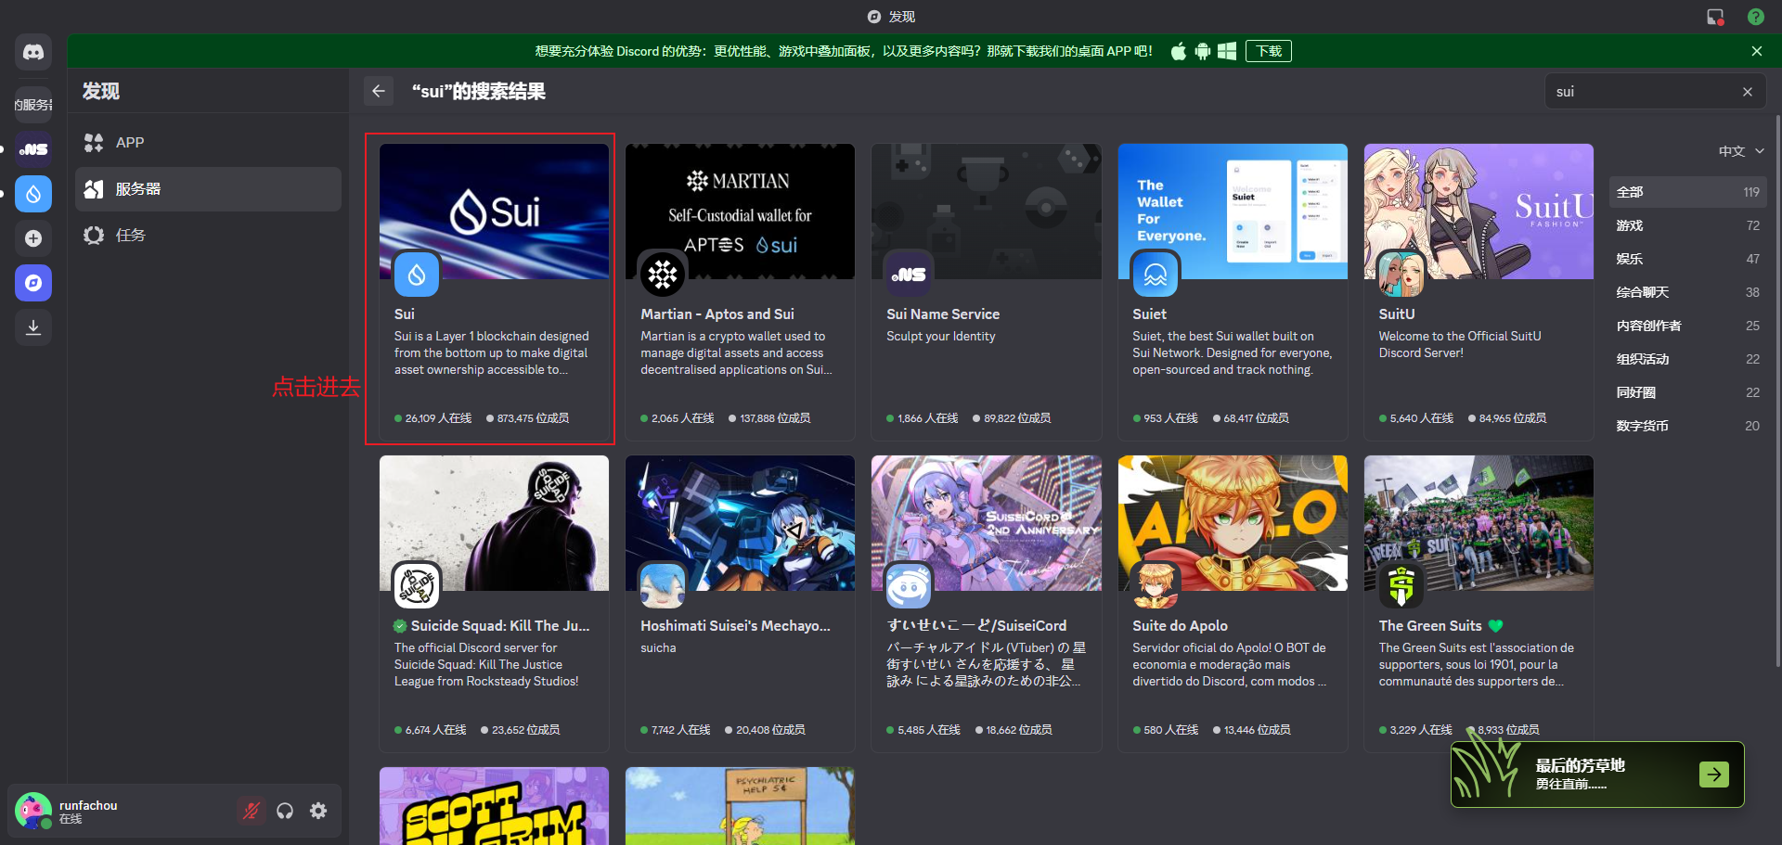Toggle headphone deafen in user panel
1782x845 pixels.
coord(285,811)
